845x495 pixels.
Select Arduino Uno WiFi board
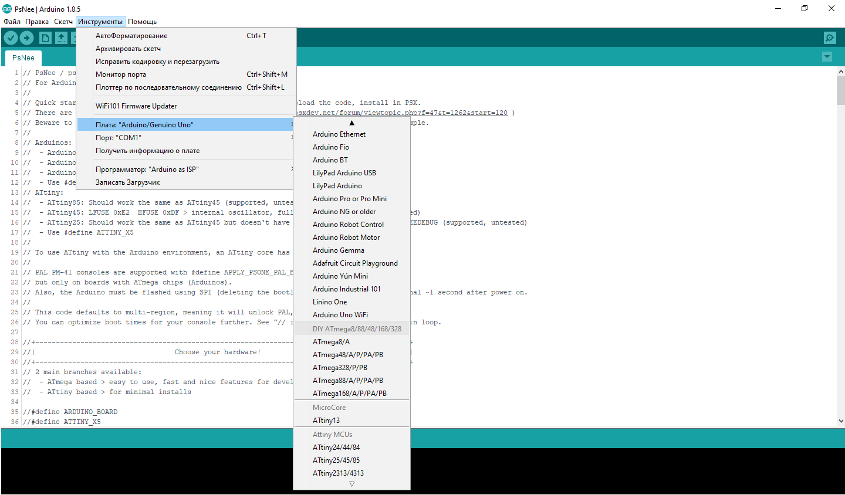coord(351,315)
